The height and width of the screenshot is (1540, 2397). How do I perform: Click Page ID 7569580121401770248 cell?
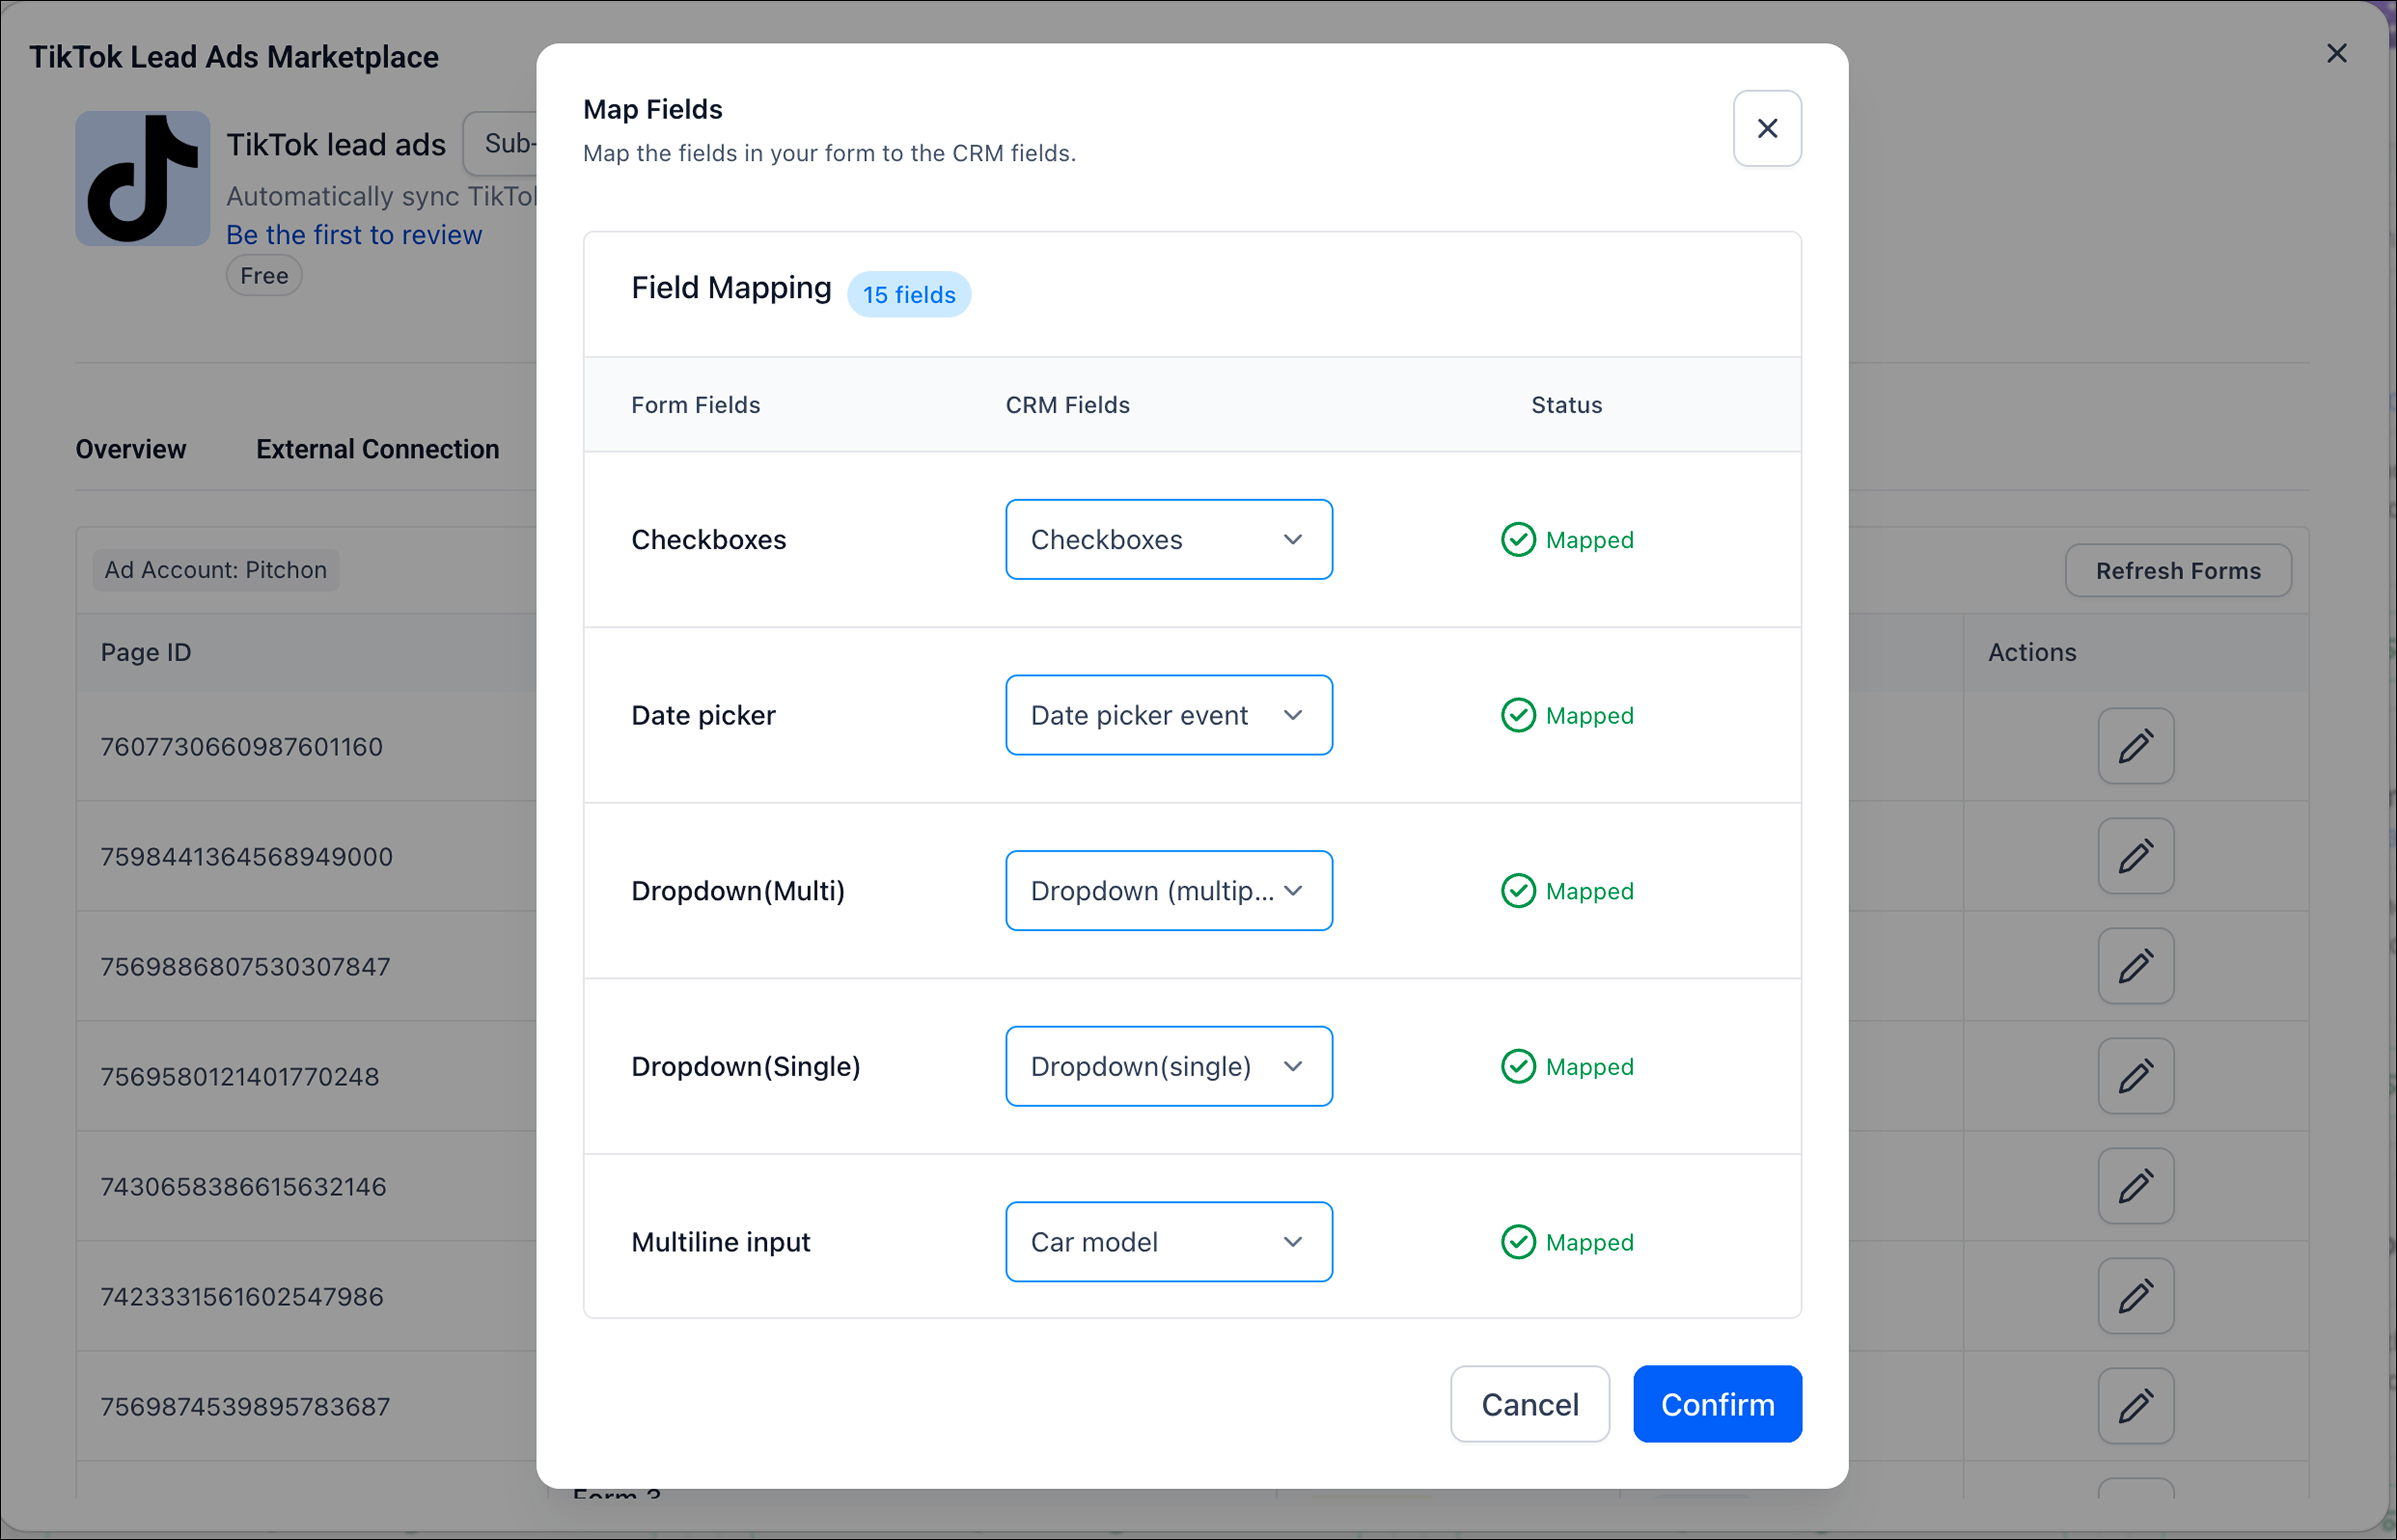(240, 1077)
